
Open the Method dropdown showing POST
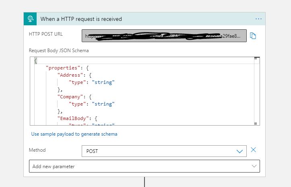click(x=164, y=151)
